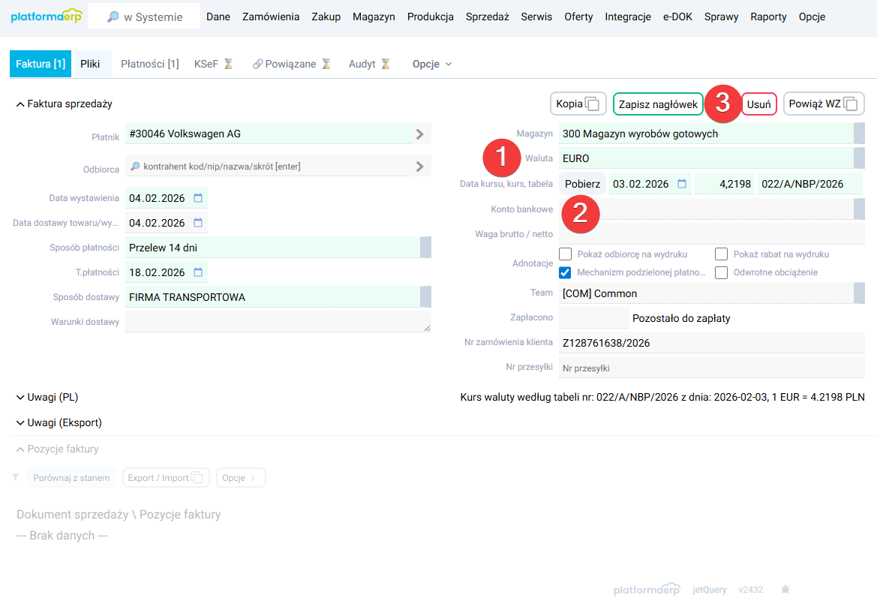Enable Pokaż odbiorcę na wydruku checkbox
Viewport: 877px width, 601px height.
[566, 254]
